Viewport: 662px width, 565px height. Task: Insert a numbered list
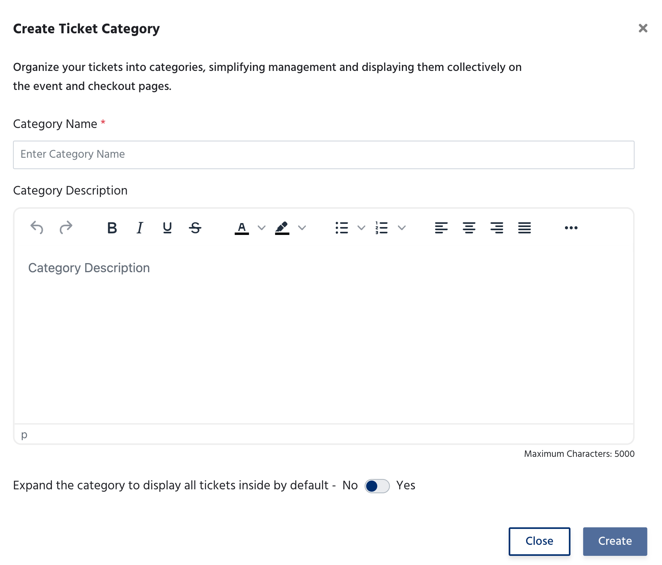pos(382,228)
